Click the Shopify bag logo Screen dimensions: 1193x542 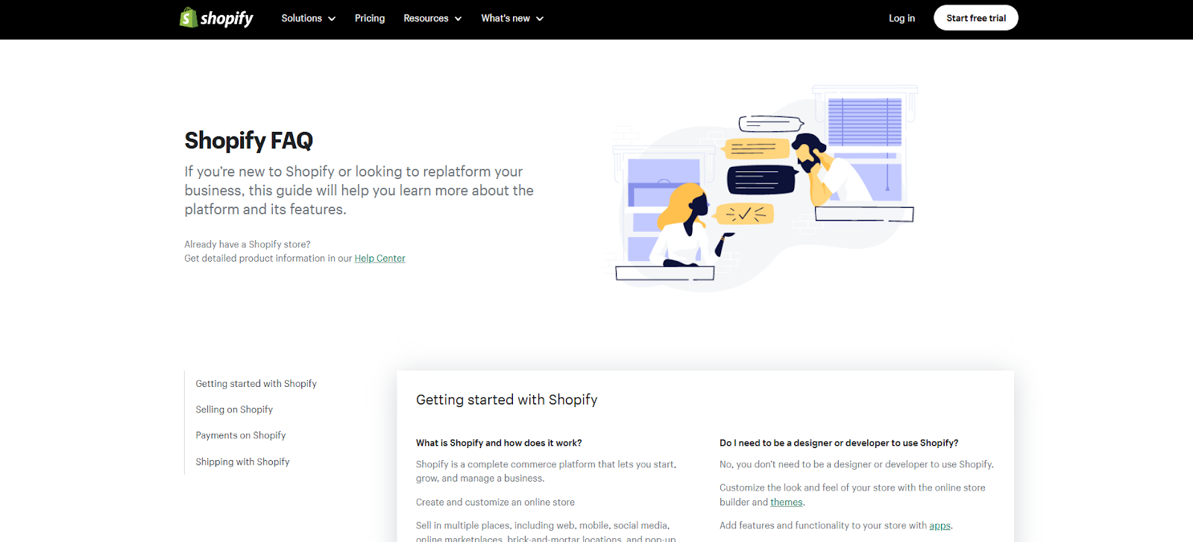189,18
